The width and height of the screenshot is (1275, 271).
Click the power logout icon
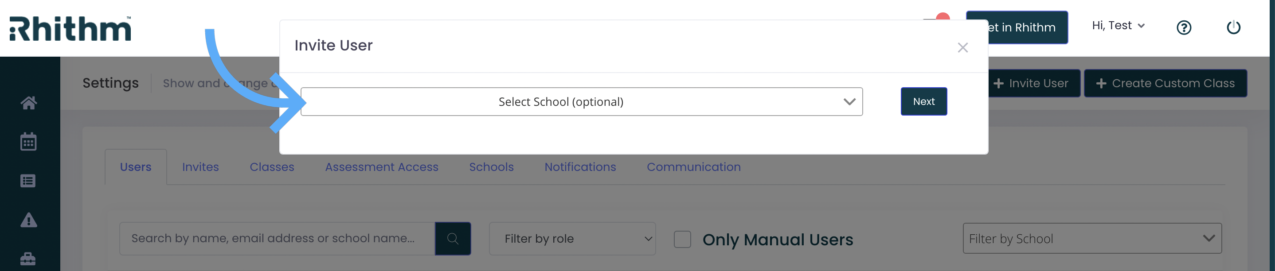1233,27
